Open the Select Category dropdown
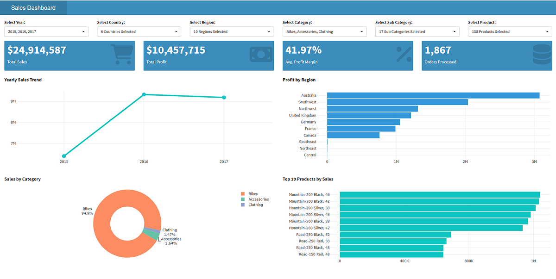 point(324,31)
